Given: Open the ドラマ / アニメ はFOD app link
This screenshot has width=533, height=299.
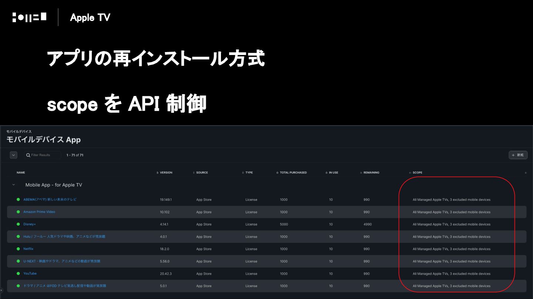Looking at the screenshot, I should point(65,286).
